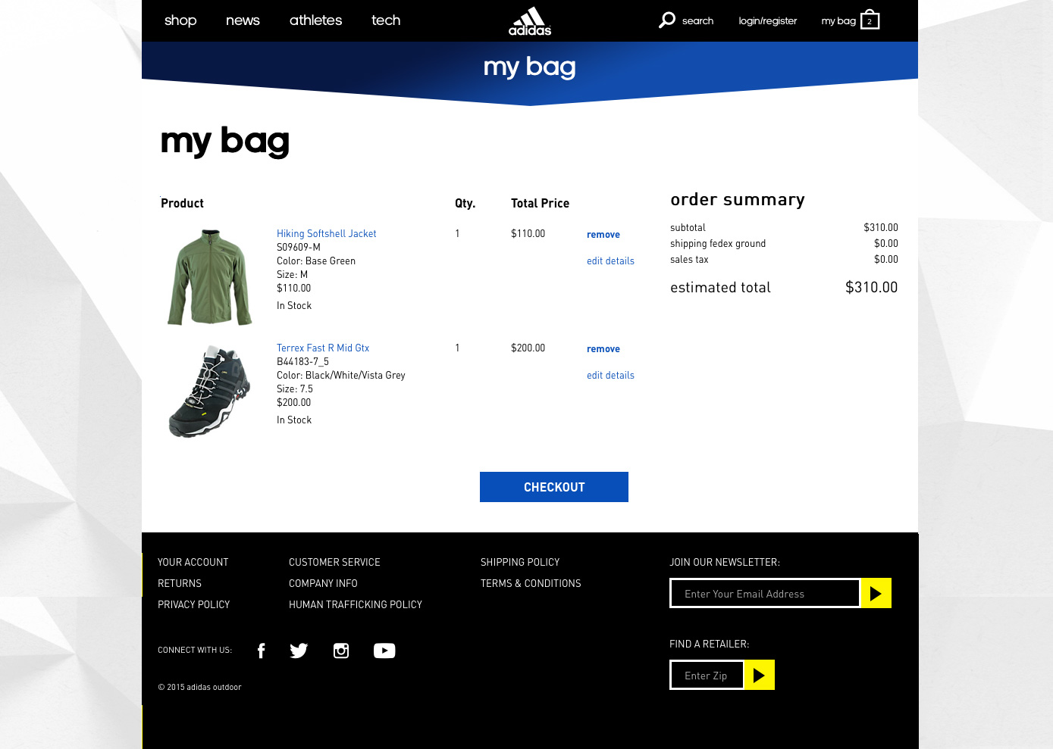Click the Enter Zip retailer field
The height and width of the screenshot is (749, 1053).
click(x=707, y=676)
